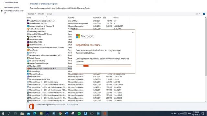Click the Office repair progress bar
The width and height of the screenshot is (207, 116).
point(103,66)
